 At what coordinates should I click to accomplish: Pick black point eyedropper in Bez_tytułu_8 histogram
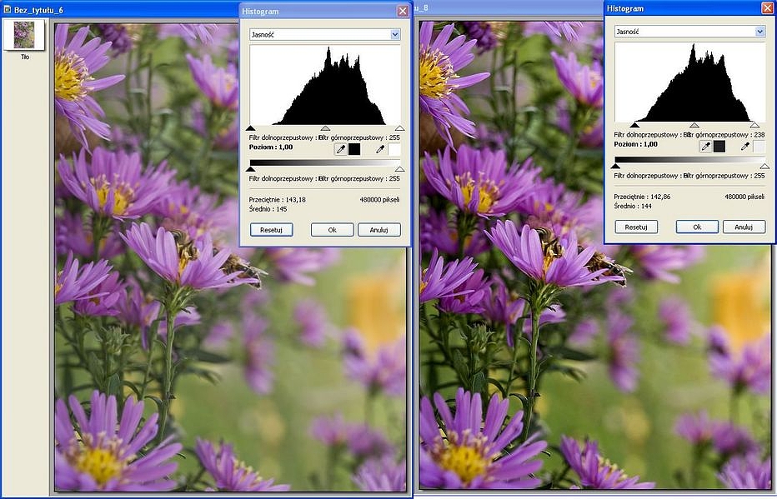tap(705, 146)
